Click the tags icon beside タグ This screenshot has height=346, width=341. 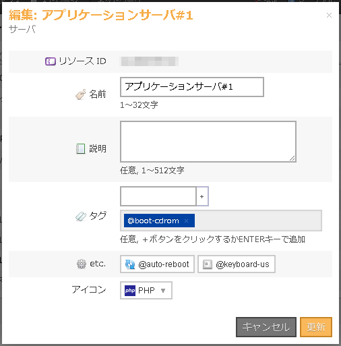(81, 217)
